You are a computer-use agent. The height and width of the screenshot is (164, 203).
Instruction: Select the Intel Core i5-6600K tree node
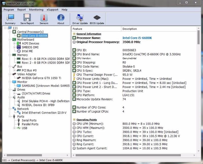click(35, 36)
